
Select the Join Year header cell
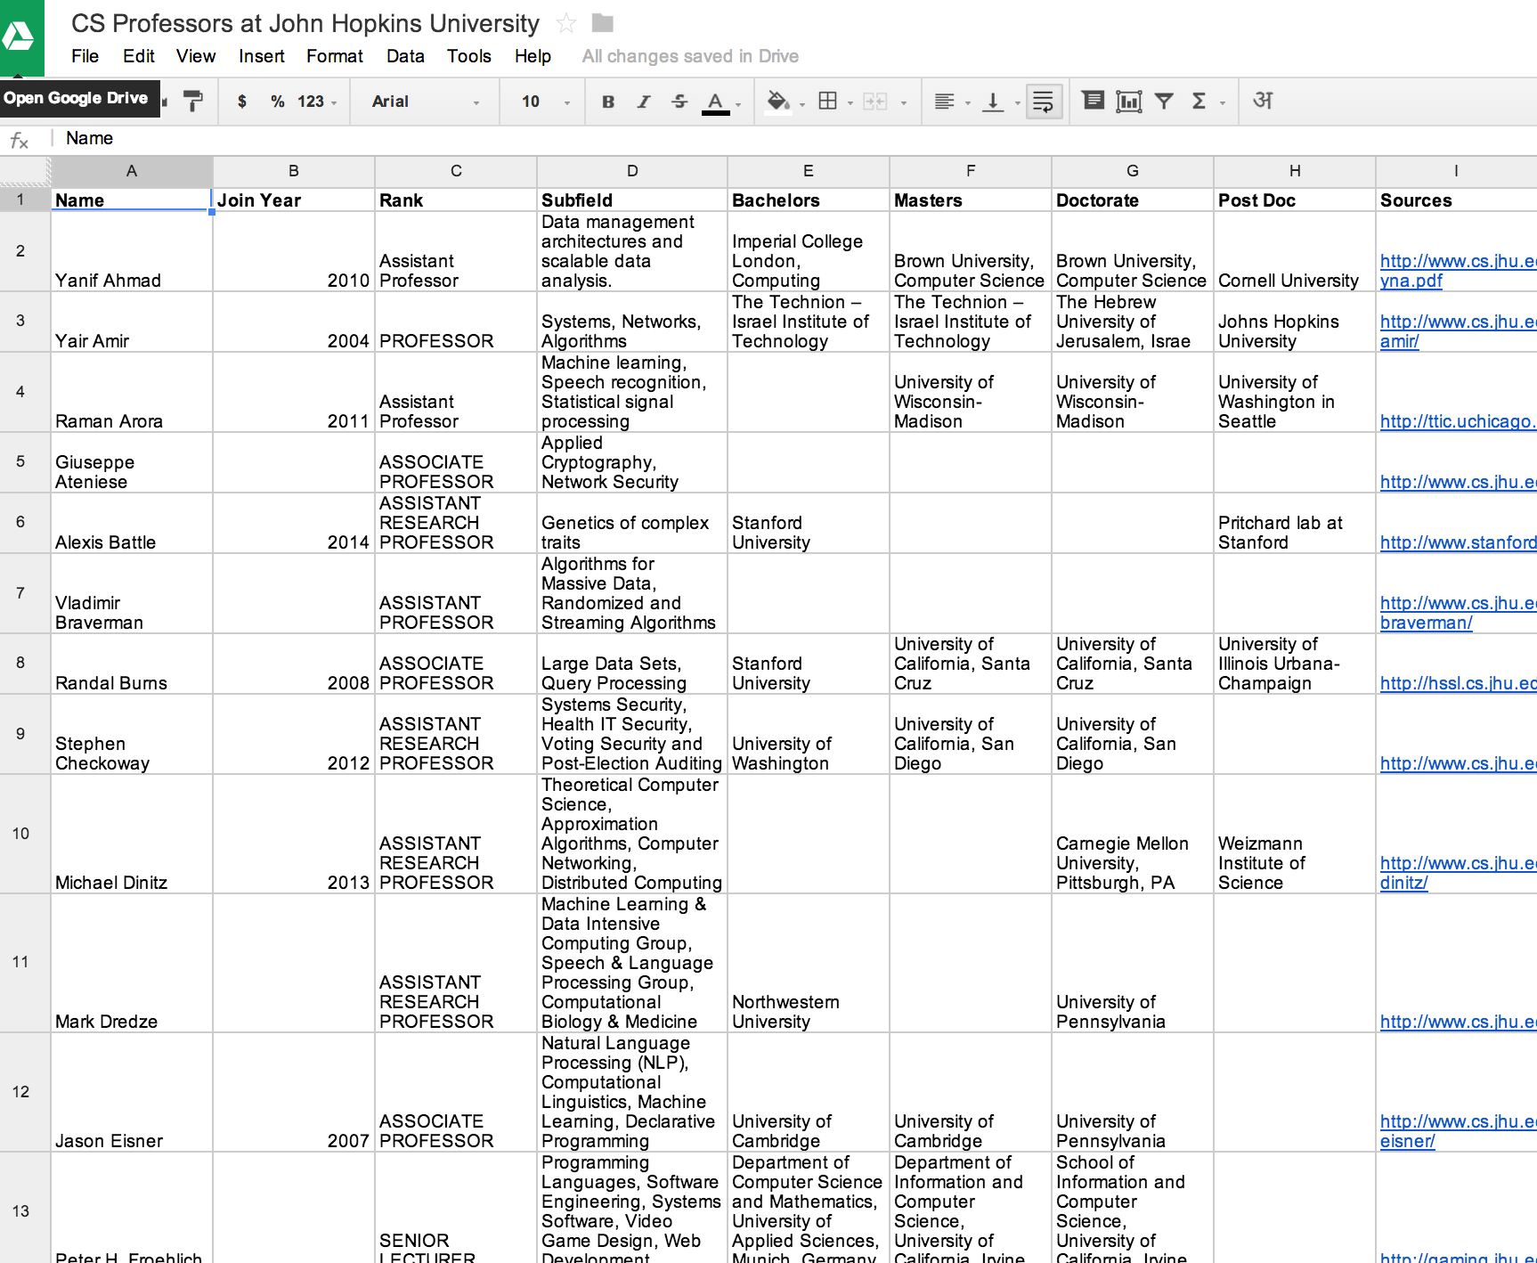tap(294, 200)
